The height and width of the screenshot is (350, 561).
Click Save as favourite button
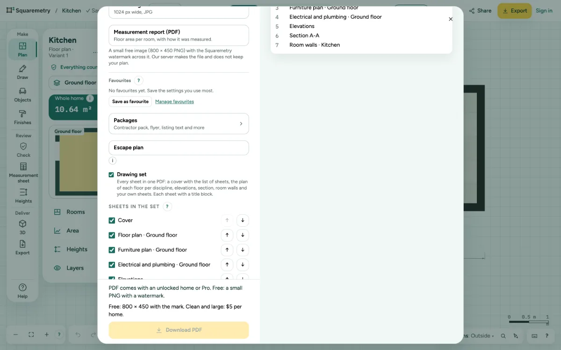point(130,101)
